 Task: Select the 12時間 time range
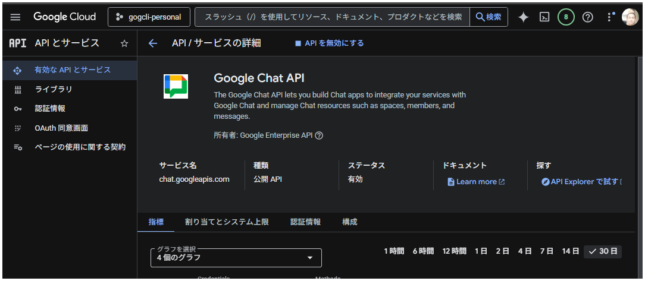pyautogui.click(x=455, y=251)
